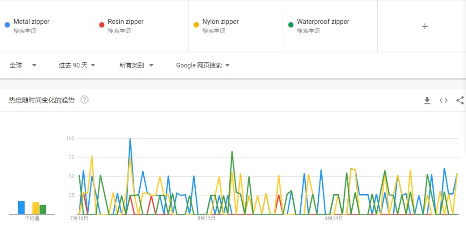Image resolution: width=466 pixels, height=227 pixels.
Task: Click the green Waterproof zipper dot
Action: [x=290, y=25]
